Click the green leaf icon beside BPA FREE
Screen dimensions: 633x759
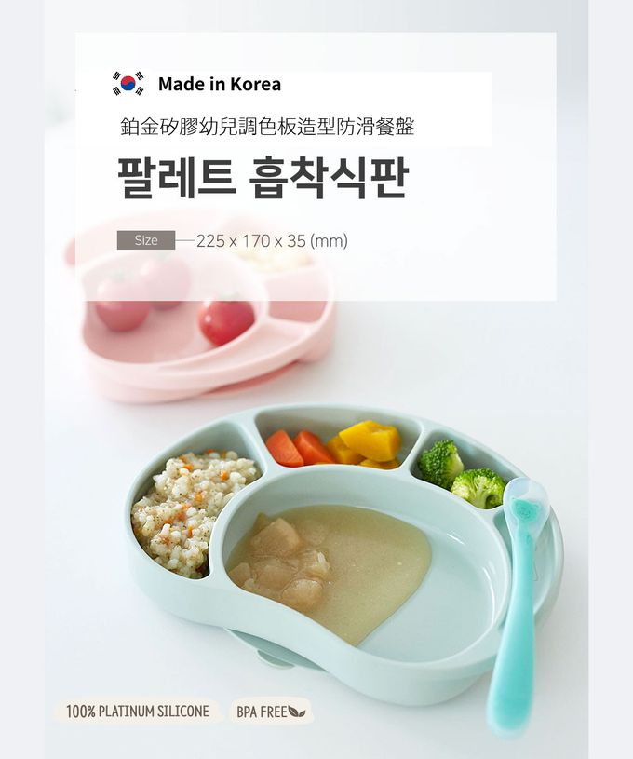point(297,712)
